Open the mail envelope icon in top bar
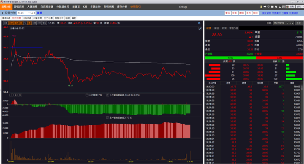 pos(272,7)
